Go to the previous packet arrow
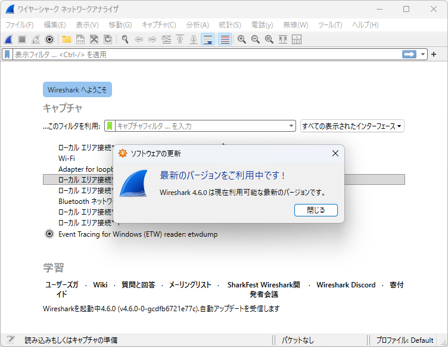Screen dimensions: 448x347 (139, 39)
